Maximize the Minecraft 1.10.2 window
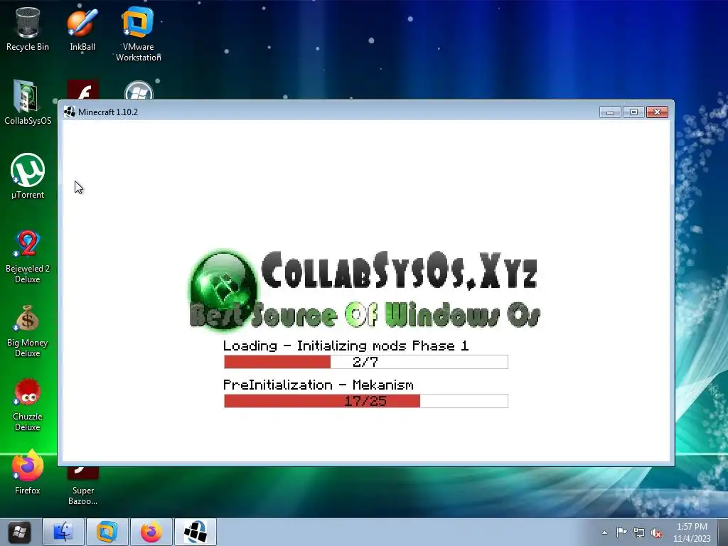 (633, 112)
